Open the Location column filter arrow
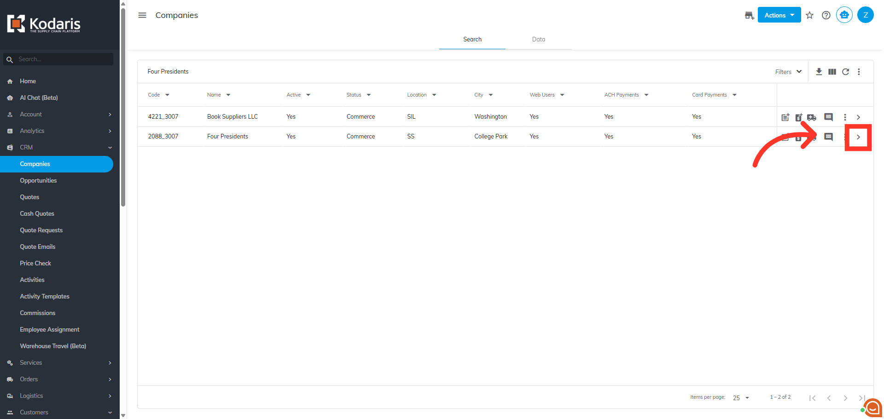884x419 pixels. pyautogui.click(x=434, y=95)
